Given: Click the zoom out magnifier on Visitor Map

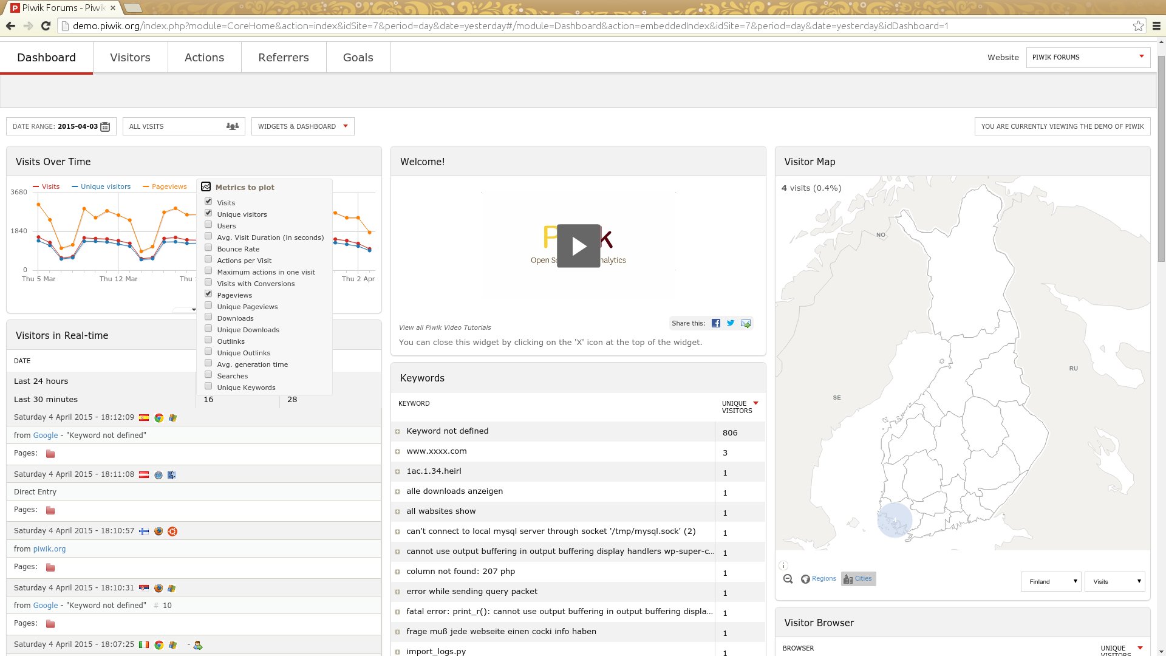Looking at the screenshot, I should click(788, 579).
